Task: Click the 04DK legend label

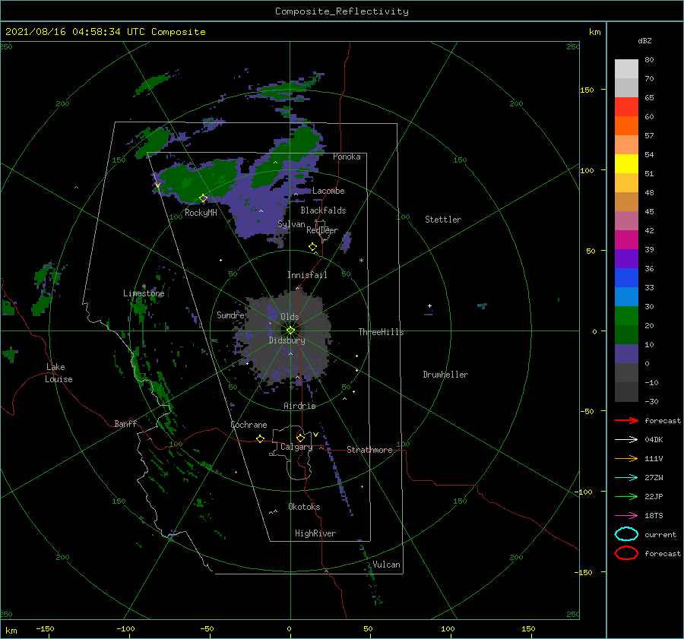Action: click(x=654, y=440)
